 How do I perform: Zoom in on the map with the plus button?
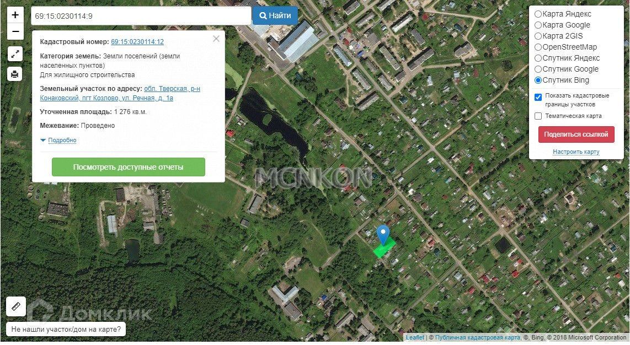[15, 15]
